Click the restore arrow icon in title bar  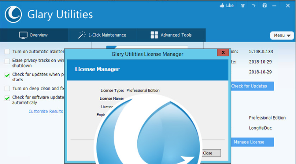click(x=253, y=6)
